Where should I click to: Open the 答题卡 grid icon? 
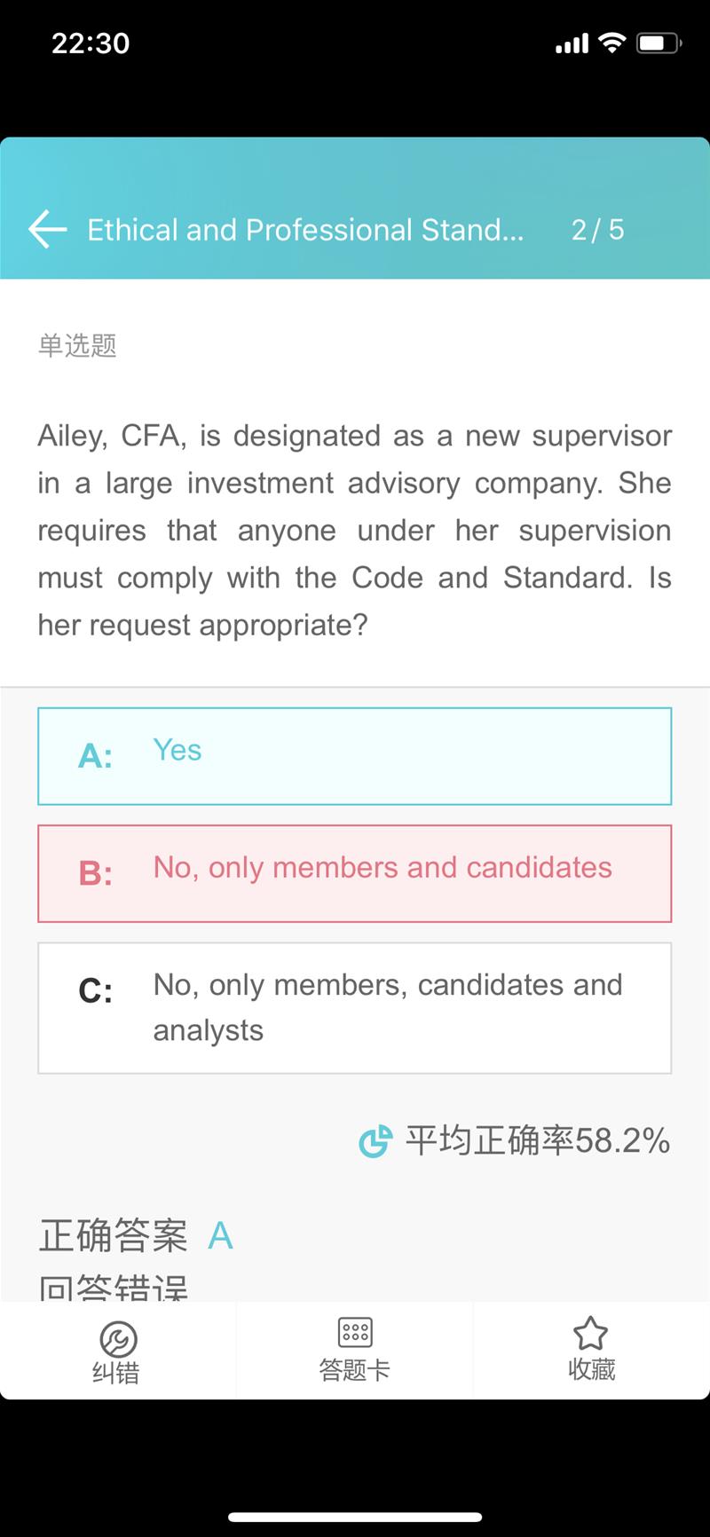355,1332
